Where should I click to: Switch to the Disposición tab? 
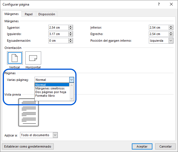tap(47, 14)
